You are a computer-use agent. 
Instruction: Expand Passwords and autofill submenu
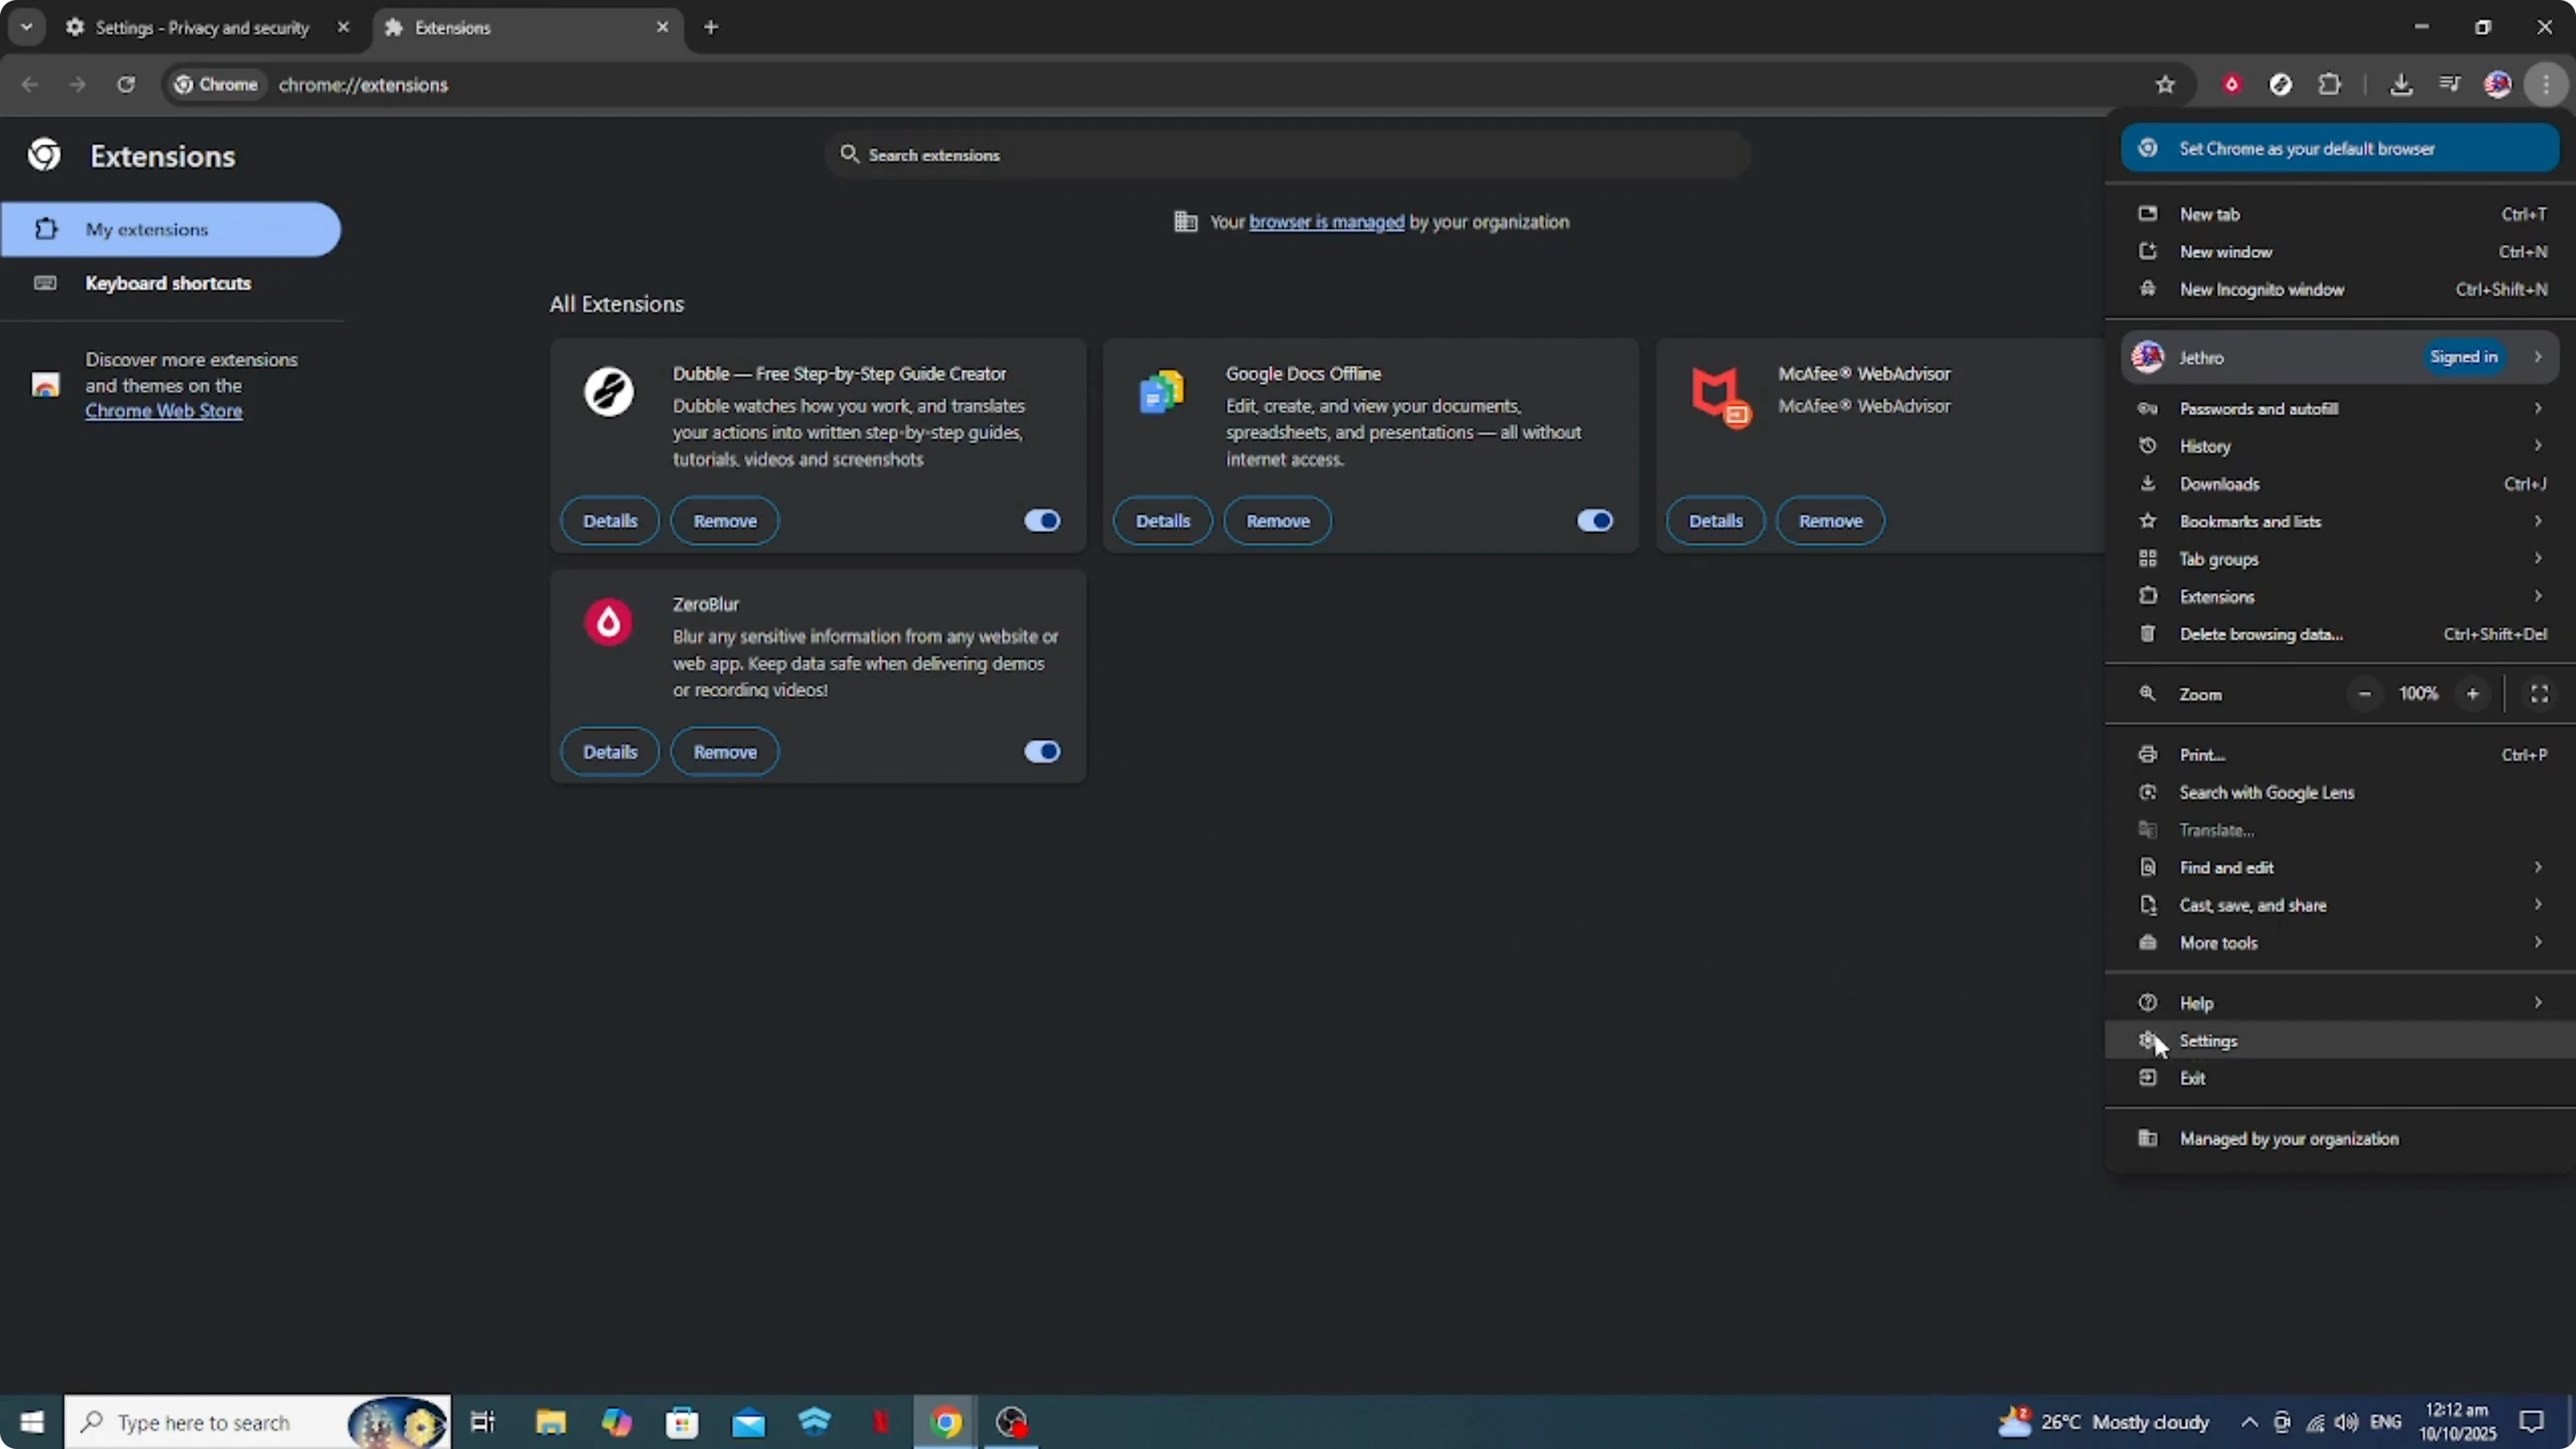[x=2340, y=408]
